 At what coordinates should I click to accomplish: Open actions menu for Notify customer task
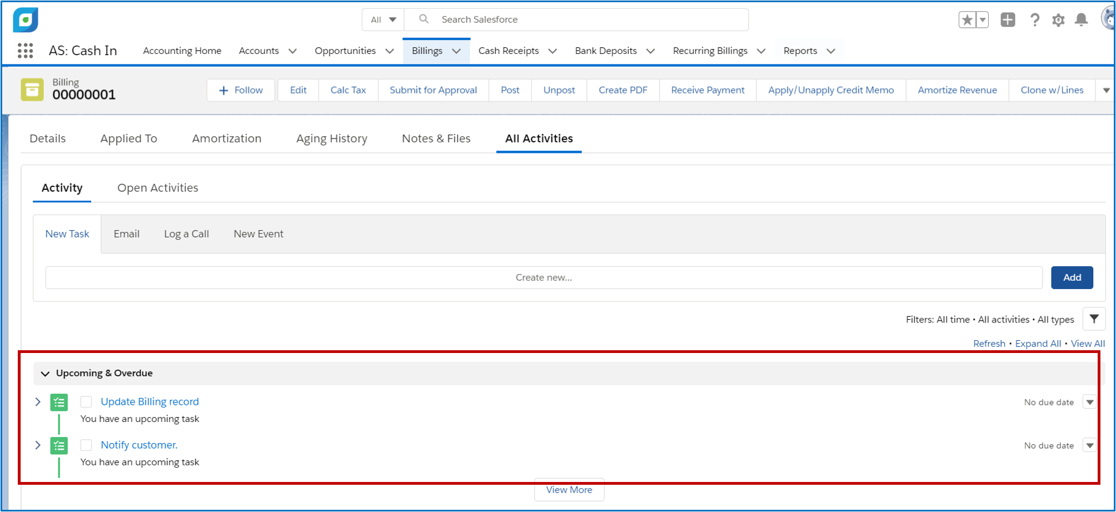tap(1089, 445)
